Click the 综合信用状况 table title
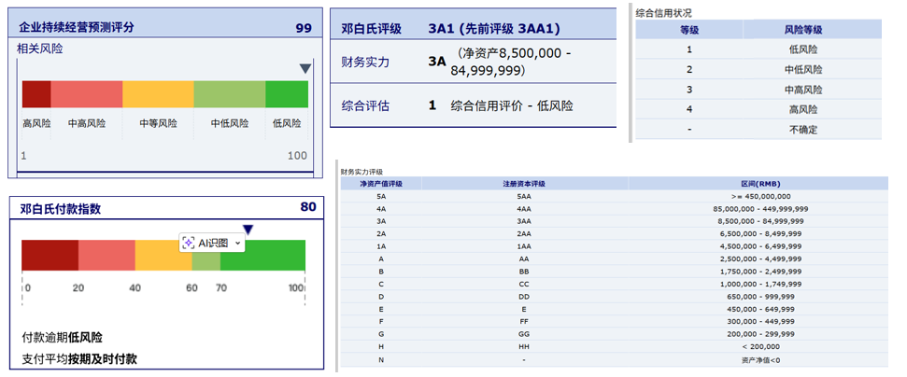 point(663,12)
